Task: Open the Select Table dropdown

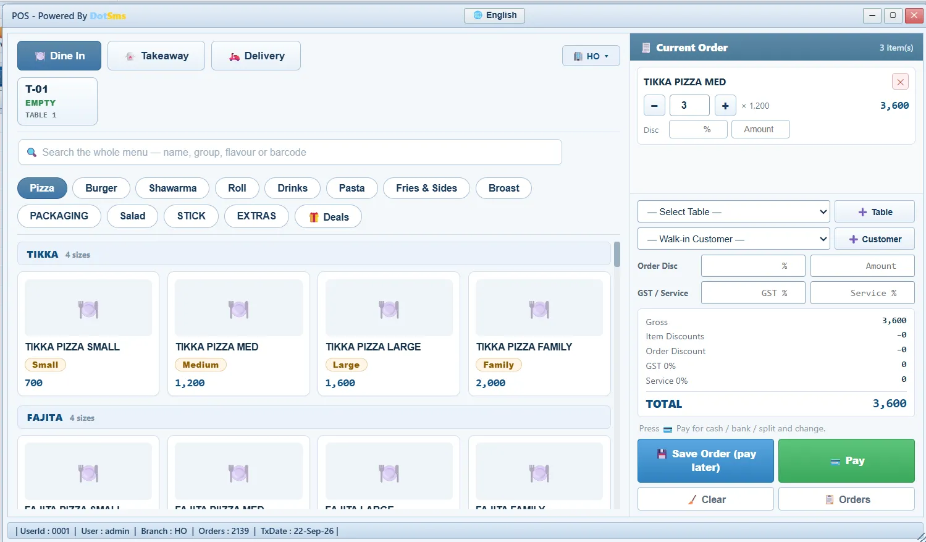Action: point(734,211)
